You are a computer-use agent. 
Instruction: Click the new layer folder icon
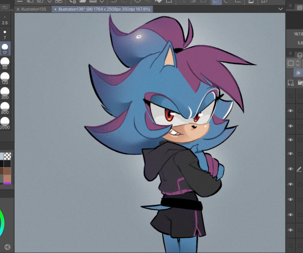(300, 83)
